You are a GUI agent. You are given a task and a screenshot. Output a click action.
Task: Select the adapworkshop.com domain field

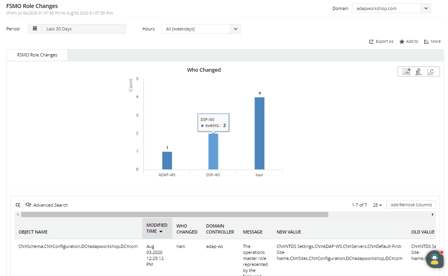[386, 8]
